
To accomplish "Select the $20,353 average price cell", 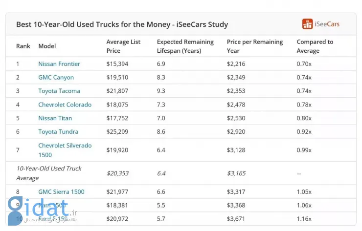I will click(117, 173).
